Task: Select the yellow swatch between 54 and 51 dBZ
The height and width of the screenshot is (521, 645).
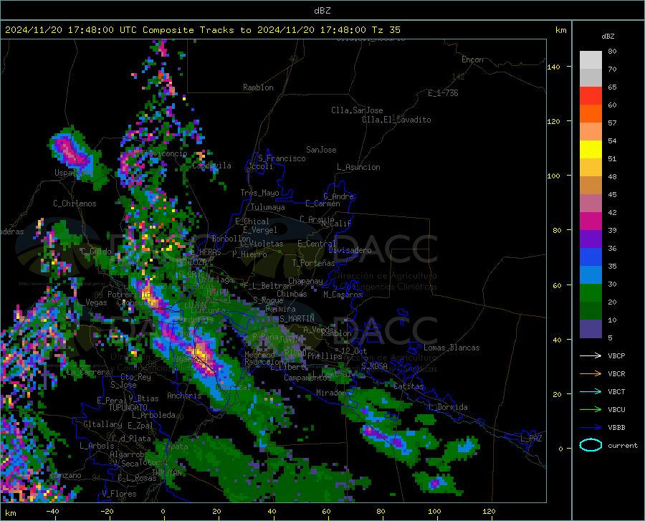Action: click(591, 150)
